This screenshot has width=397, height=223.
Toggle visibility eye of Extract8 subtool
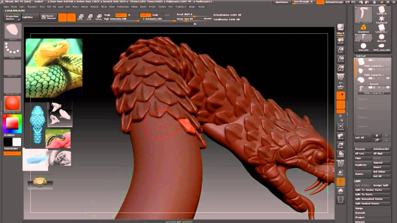coord(388,78)
